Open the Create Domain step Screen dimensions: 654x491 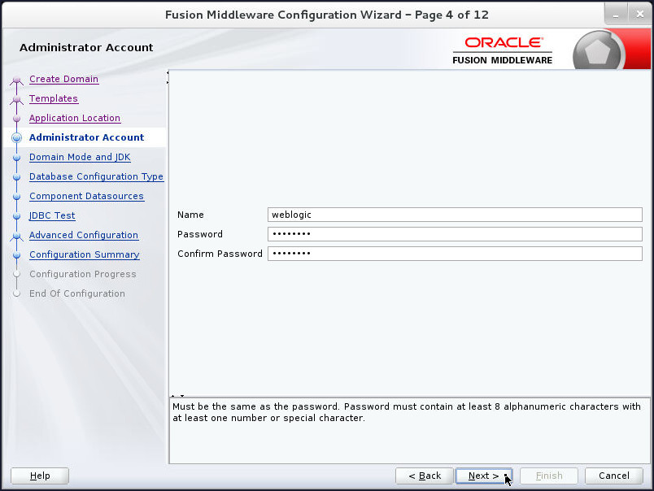coord(63,79)
